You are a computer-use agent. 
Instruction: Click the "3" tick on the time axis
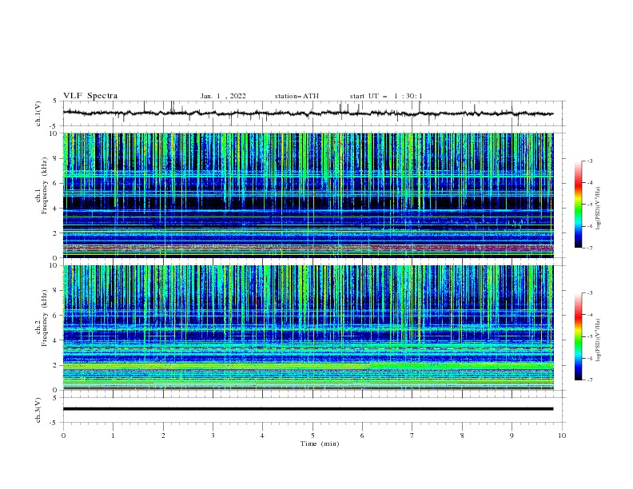pyautogui.click(x=213, y=435)
